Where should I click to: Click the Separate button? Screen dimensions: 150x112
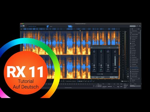pos(112,77)
